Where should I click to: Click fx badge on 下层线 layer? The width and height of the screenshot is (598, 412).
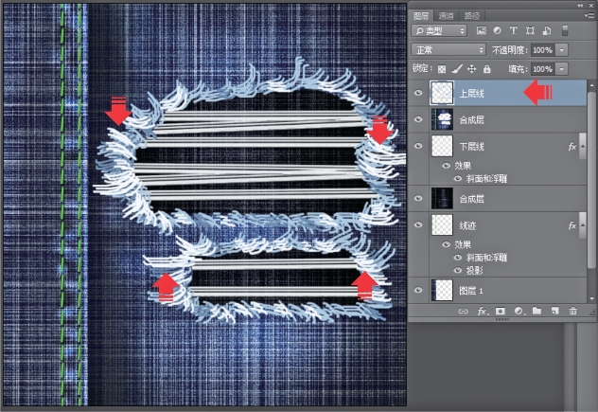coord(572,147)
